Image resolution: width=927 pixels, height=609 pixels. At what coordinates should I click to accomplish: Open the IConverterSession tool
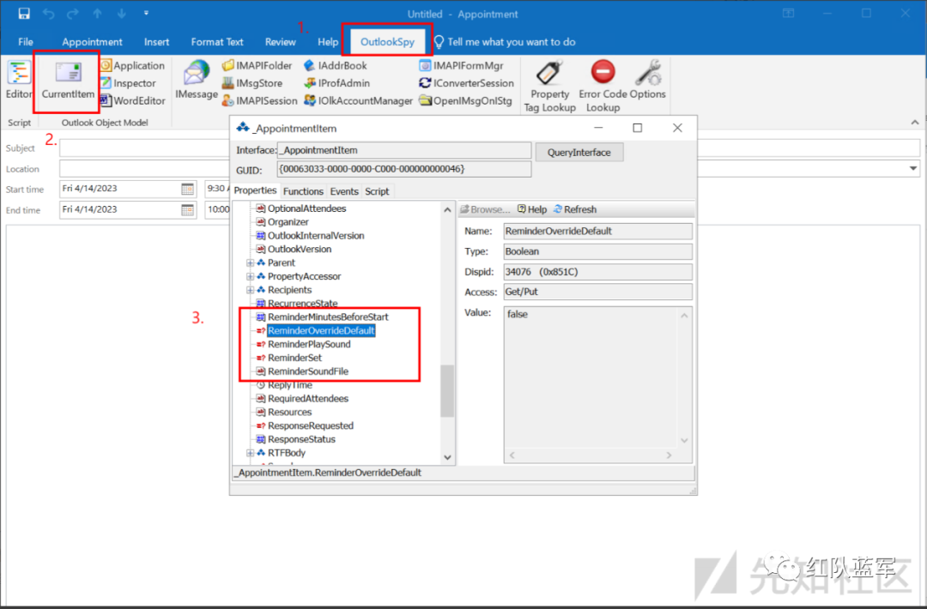pos(466,83)
